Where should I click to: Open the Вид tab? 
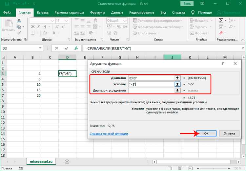163,12
